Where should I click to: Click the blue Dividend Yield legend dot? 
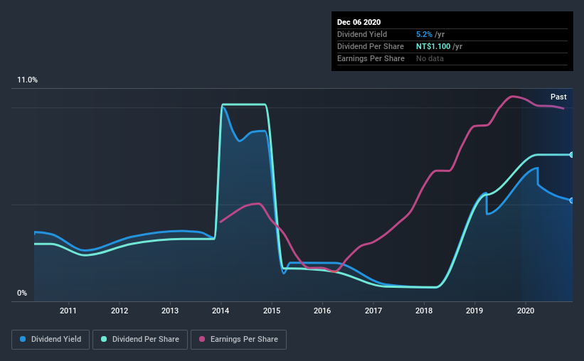point(23,339)
